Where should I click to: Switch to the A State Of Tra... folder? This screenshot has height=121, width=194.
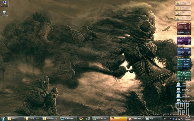(x=33, y=119)
